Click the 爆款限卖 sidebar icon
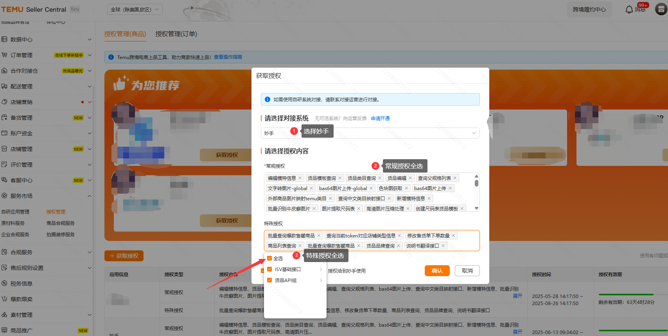 click(x=4, y=299)
